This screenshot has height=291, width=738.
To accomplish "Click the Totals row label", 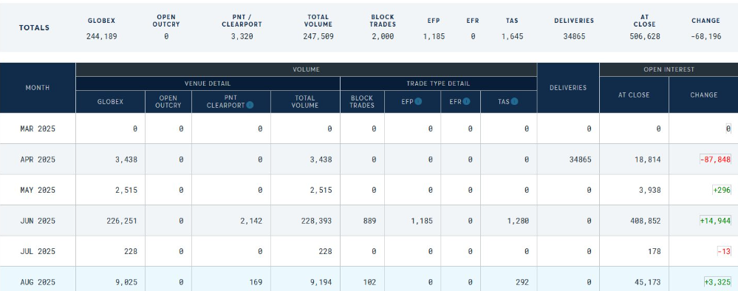I will (x=35, y=28).
